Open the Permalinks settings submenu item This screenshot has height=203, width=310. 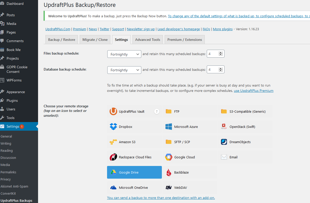click(8, 172)
